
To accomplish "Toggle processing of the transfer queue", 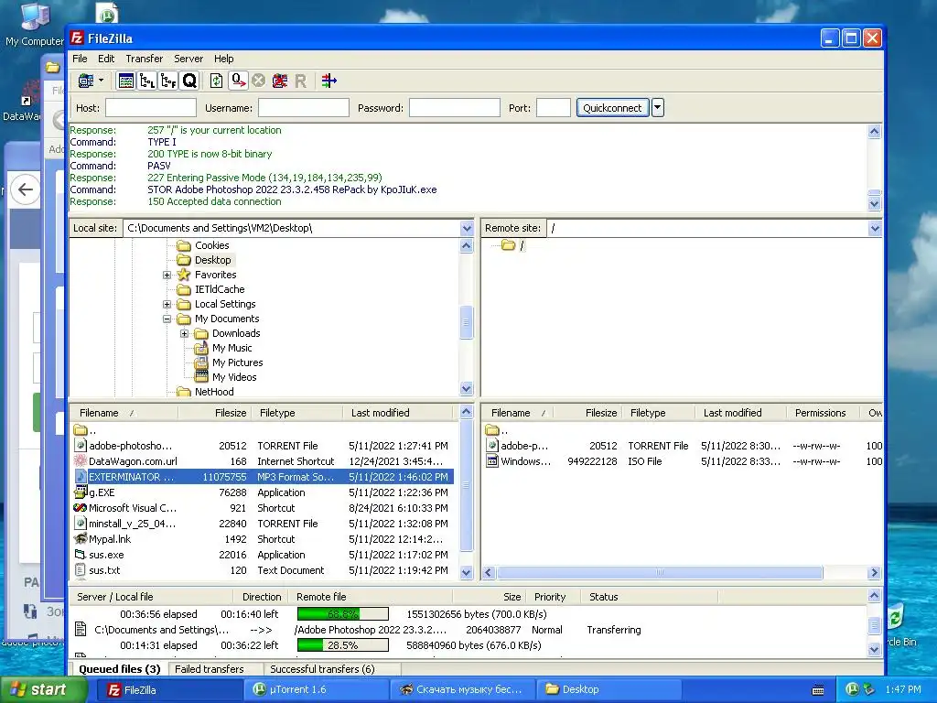I will click(x=238, y=81).
